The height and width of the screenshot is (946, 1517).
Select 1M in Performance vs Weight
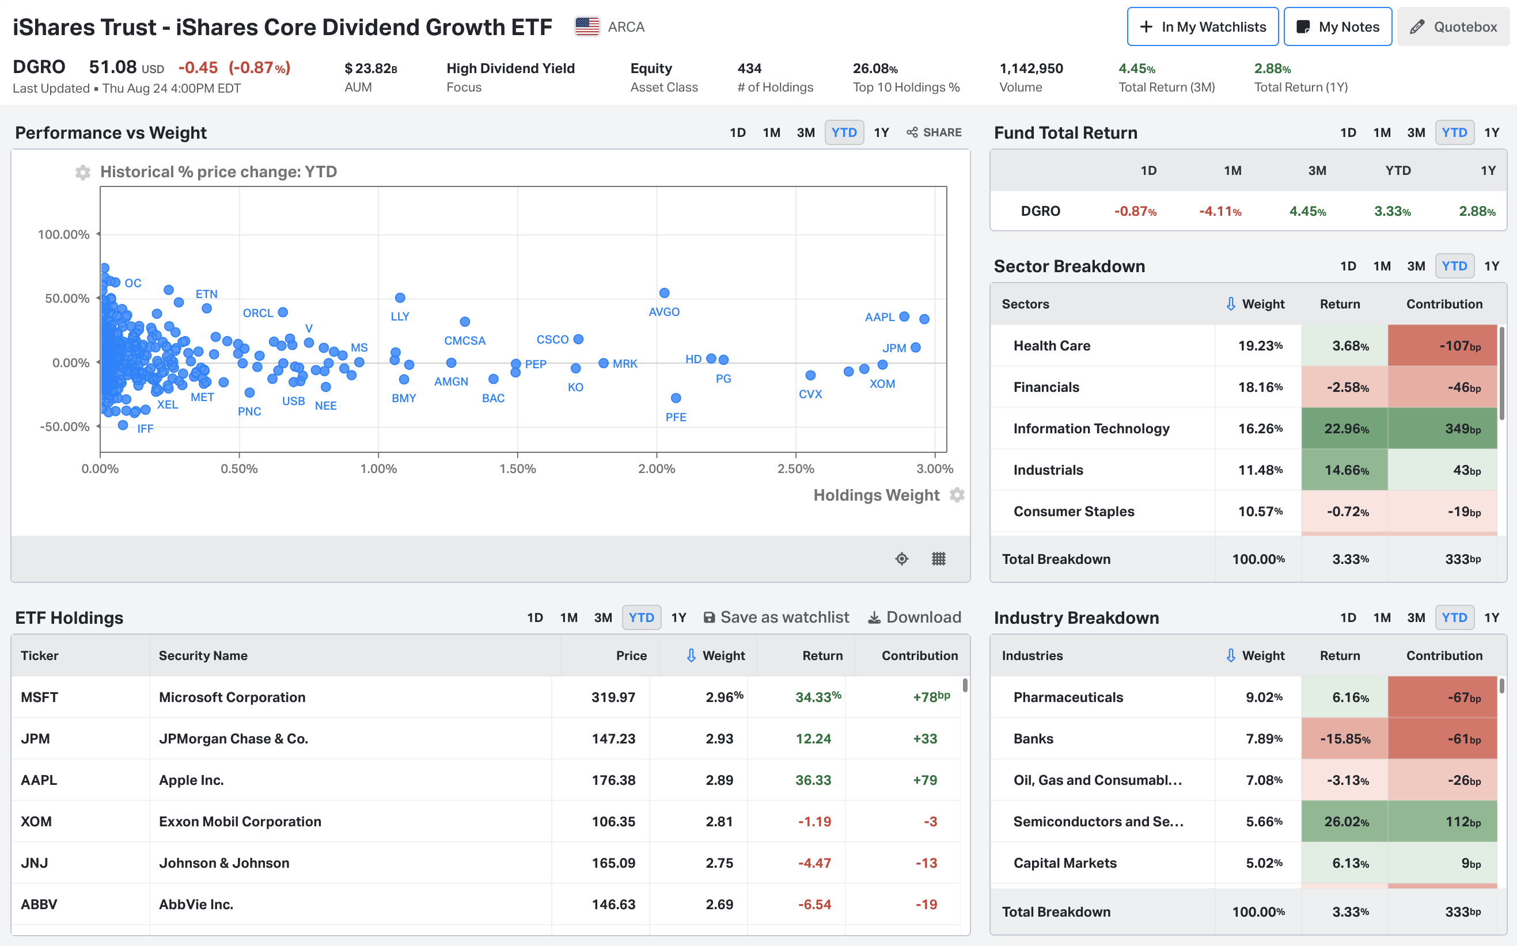771,133
